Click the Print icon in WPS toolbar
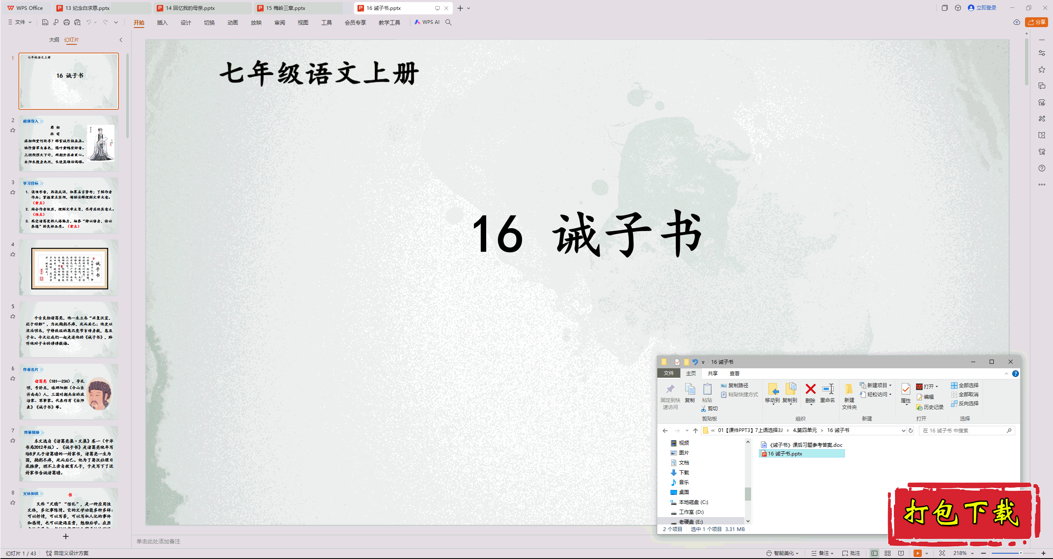 [x=67, y=22]
